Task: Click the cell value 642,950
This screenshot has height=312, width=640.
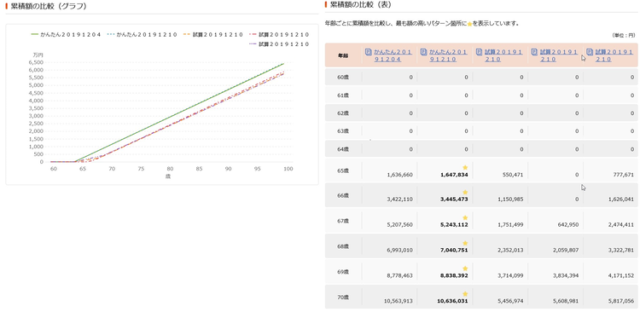Action: click(569, 225)
